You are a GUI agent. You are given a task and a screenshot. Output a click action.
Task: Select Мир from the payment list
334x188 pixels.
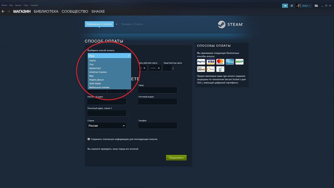tap(109, 76)
